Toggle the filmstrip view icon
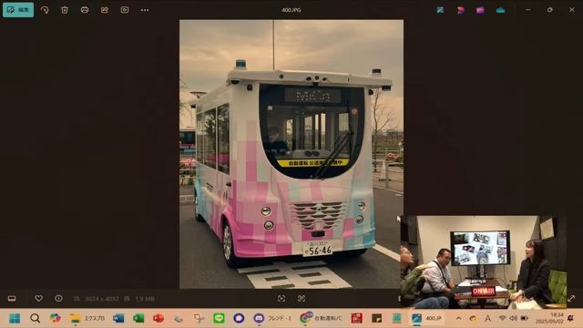Screen dimensions: 583x328 click(12, 299)
